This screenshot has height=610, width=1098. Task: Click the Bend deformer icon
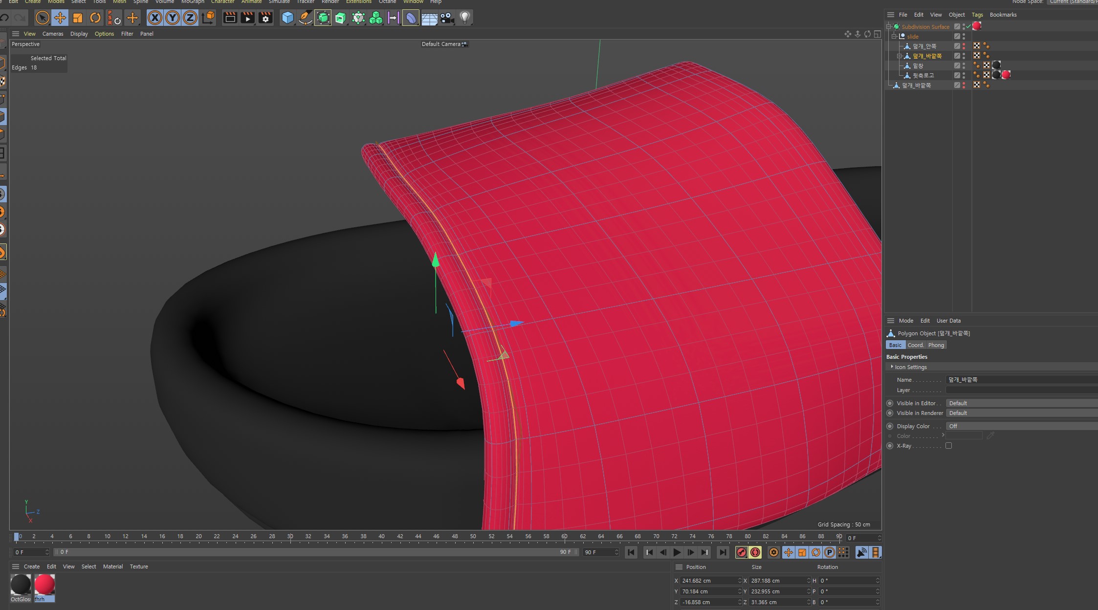click(411, 18)
